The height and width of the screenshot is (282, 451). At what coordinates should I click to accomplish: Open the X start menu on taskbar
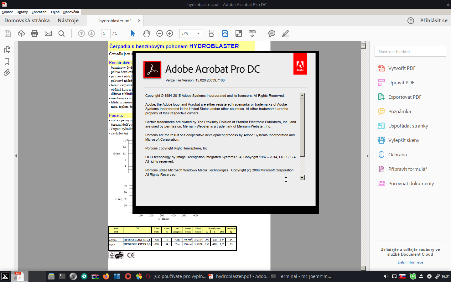5,276
